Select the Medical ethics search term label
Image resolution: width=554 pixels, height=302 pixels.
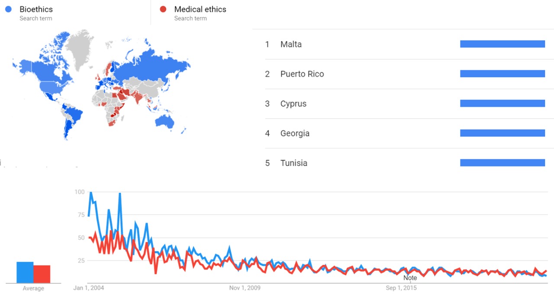(x=200, y=9)
